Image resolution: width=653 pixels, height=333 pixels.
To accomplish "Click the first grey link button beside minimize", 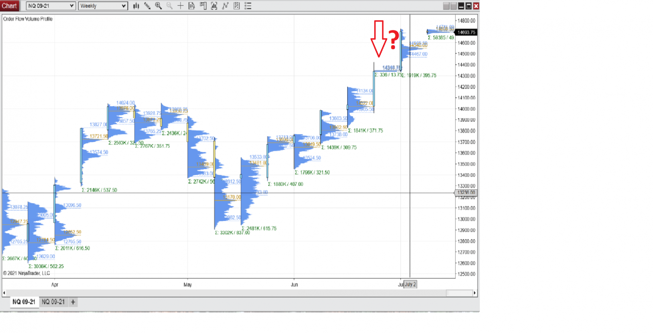I will click(x=447, y=6).
